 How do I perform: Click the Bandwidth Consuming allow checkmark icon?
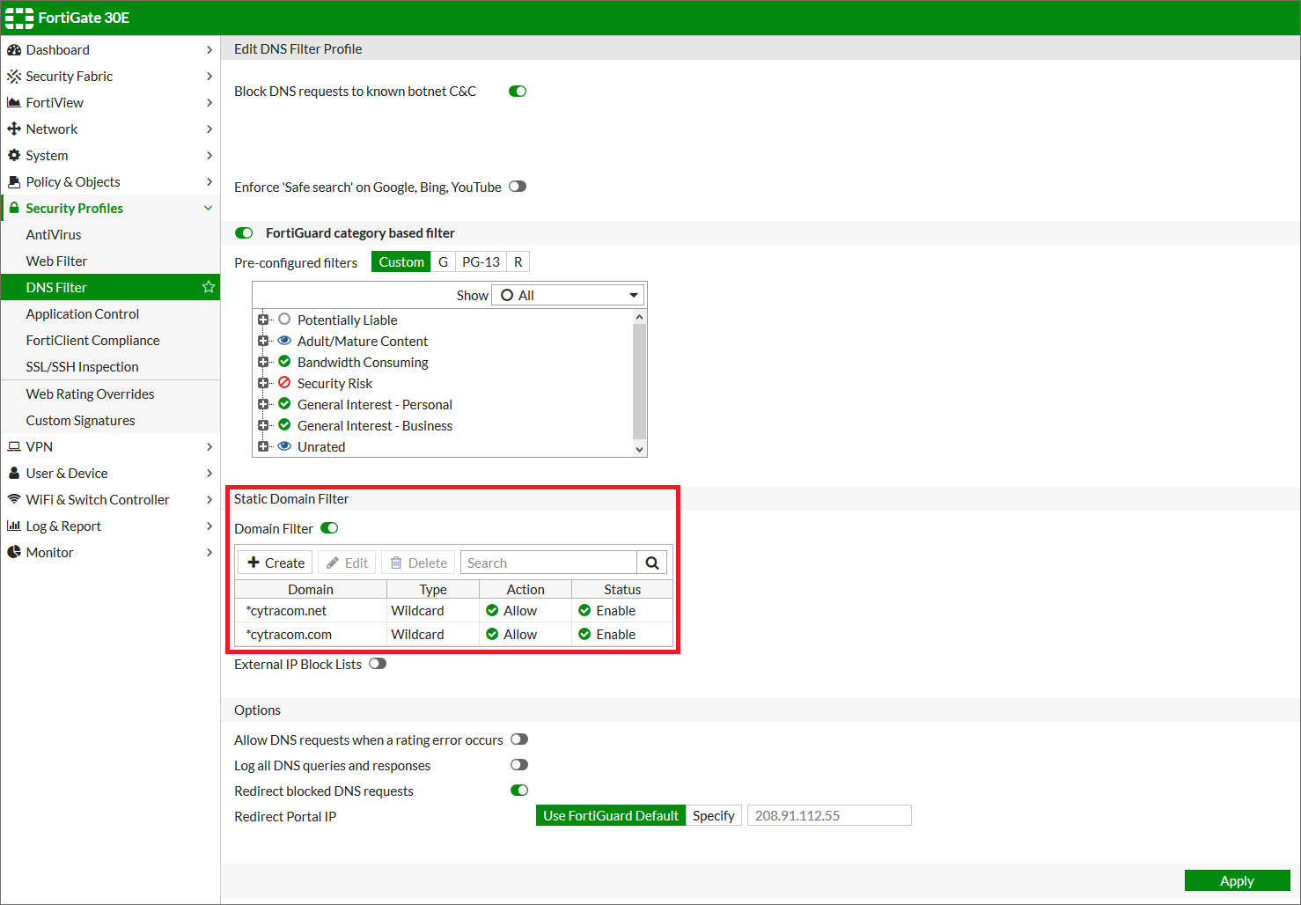pyautogui.click(x=284, y=362)
